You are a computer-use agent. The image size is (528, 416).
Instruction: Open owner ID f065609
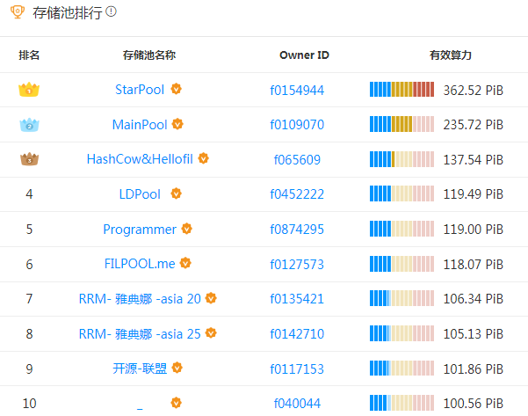[297, 159]
